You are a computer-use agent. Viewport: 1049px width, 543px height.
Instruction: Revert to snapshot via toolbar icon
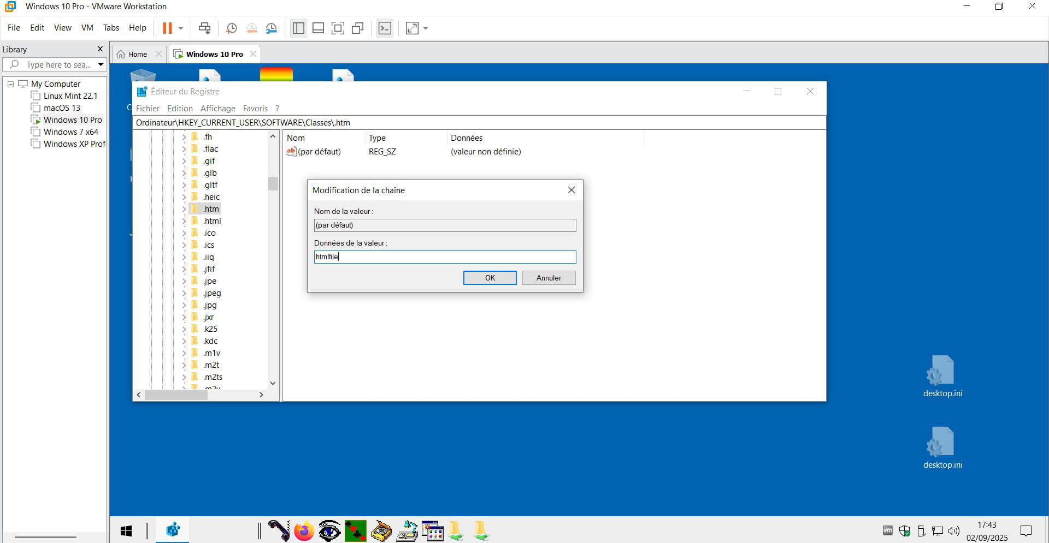pos(251,28)
